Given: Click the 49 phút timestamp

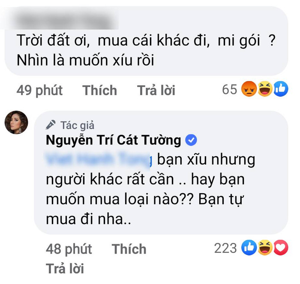Looking at the screenshot, I should 39,90.
